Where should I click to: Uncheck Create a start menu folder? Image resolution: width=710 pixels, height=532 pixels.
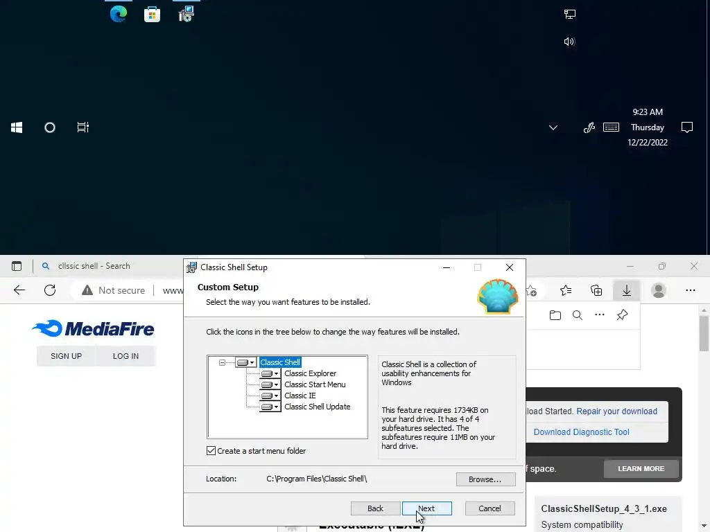coord(211,450)
